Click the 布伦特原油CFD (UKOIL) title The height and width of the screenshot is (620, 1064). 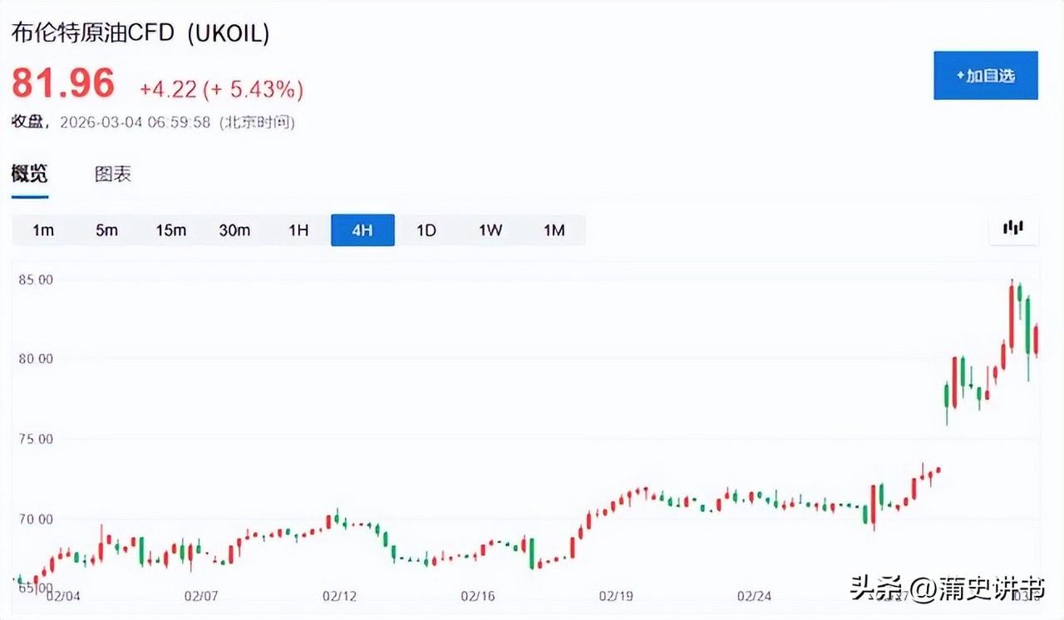point(140,33)
